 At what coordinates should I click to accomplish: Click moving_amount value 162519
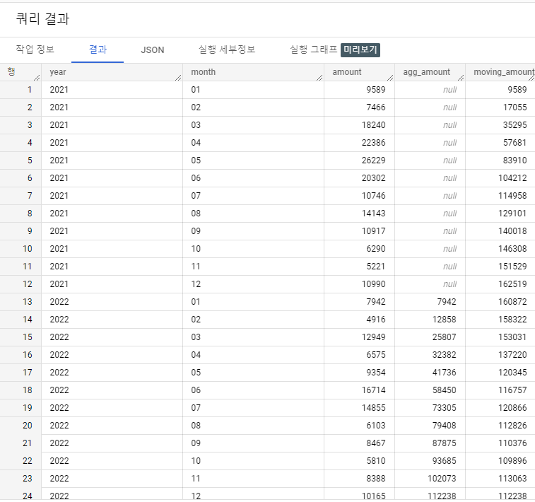(x=512, y=284)
